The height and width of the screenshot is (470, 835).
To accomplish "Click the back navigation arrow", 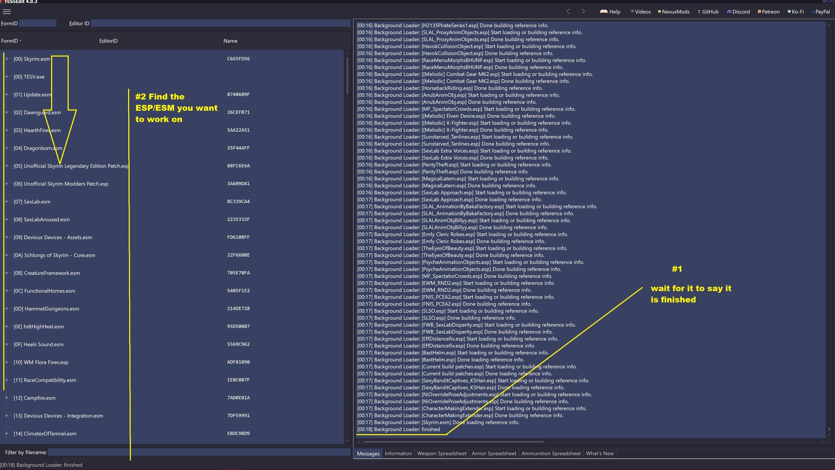I will pos(568,12).
